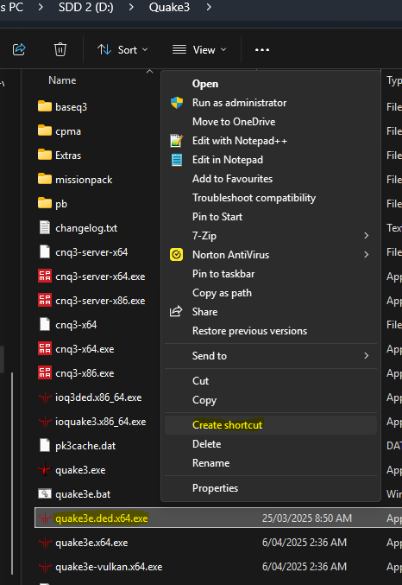Click the Norton AntiVirus yellow check icon

click(x=176, y=254)
